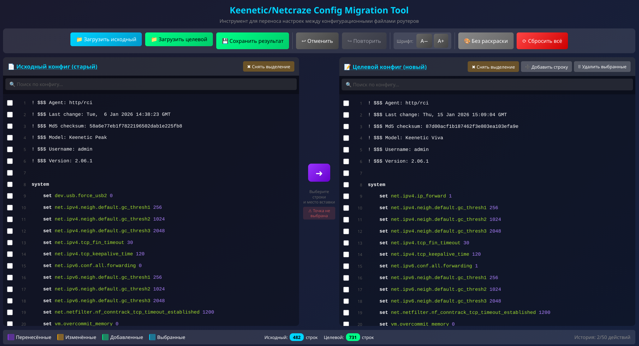639x346 pixels.
Task: Click the Redo (Повторить) button
Action: point(364,41)
